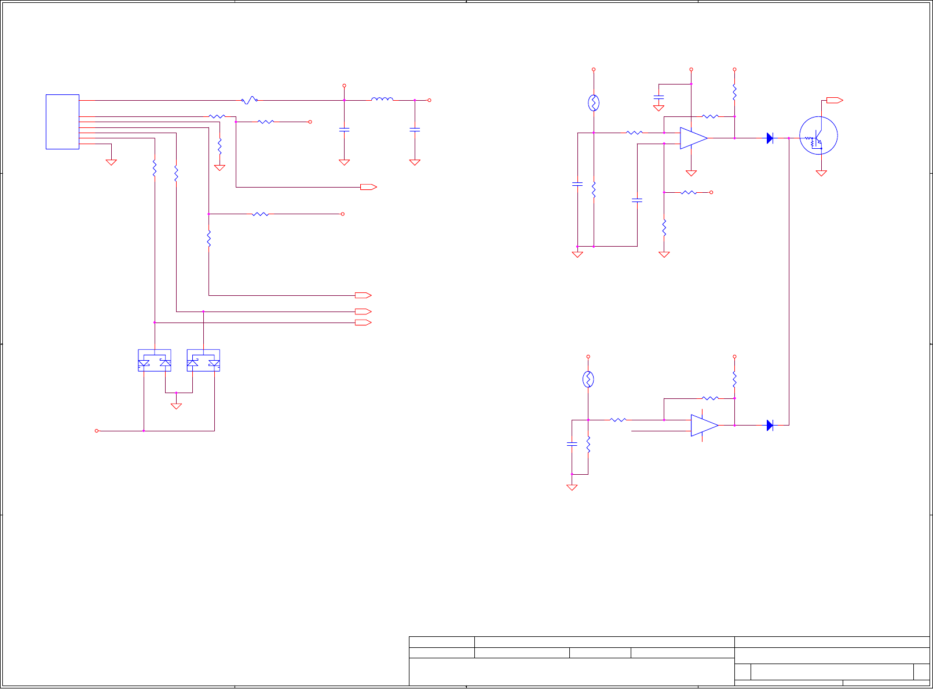933x689 pixels.
Task: Select the feedback resistor above the upper op-amp
Action: [x=710, y=116]
